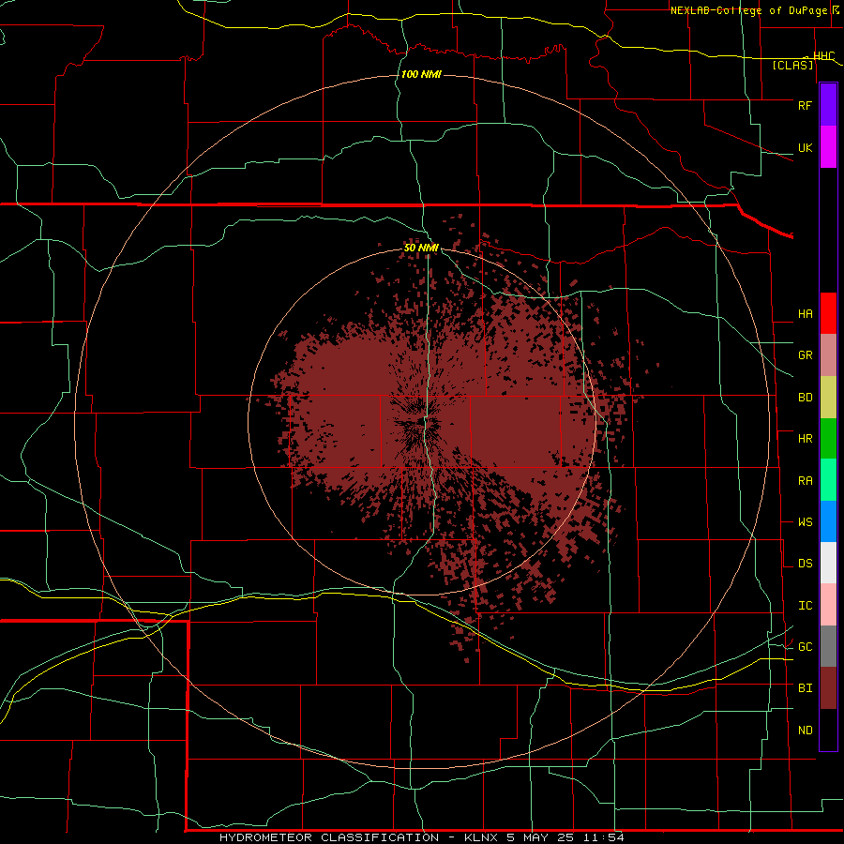Click the DS legend label
This screenshot has width=844, height=844.
805,564
